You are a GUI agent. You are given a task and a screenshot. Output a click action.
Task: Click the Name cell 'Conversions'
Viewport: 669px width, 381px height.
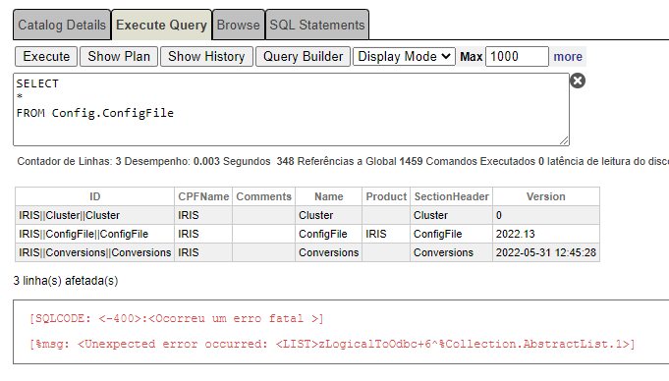tap(328, 252)
